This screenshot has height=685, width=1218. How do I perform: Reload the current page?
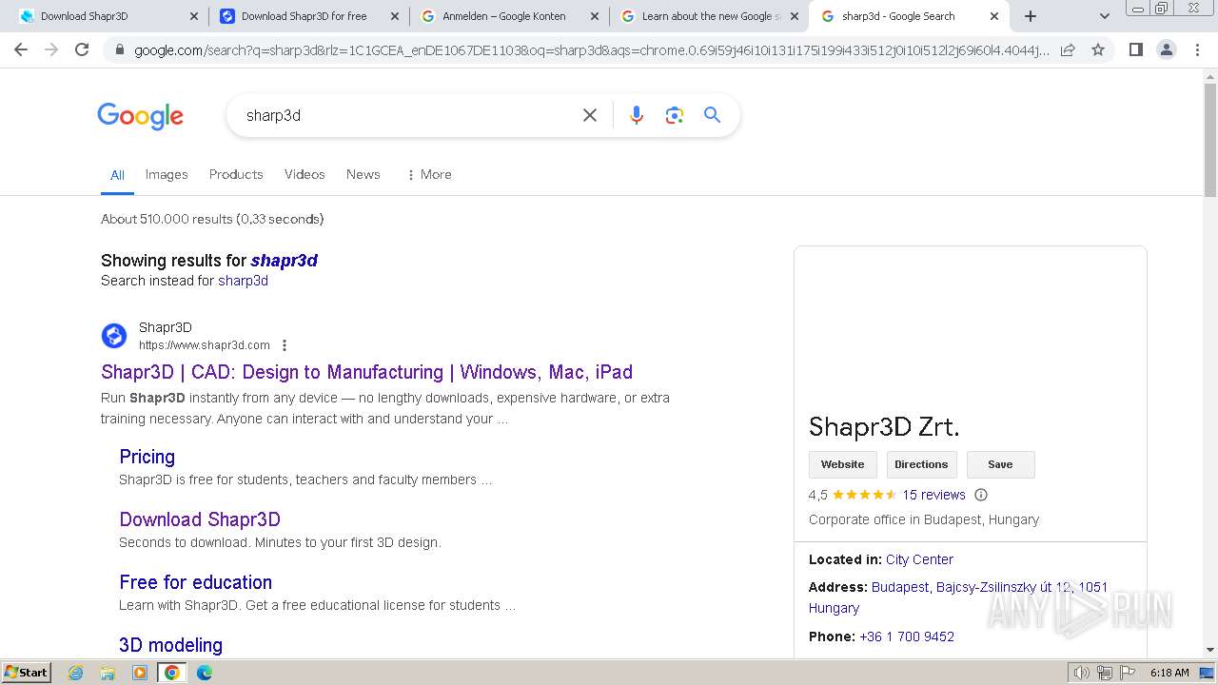click(82, 49)
